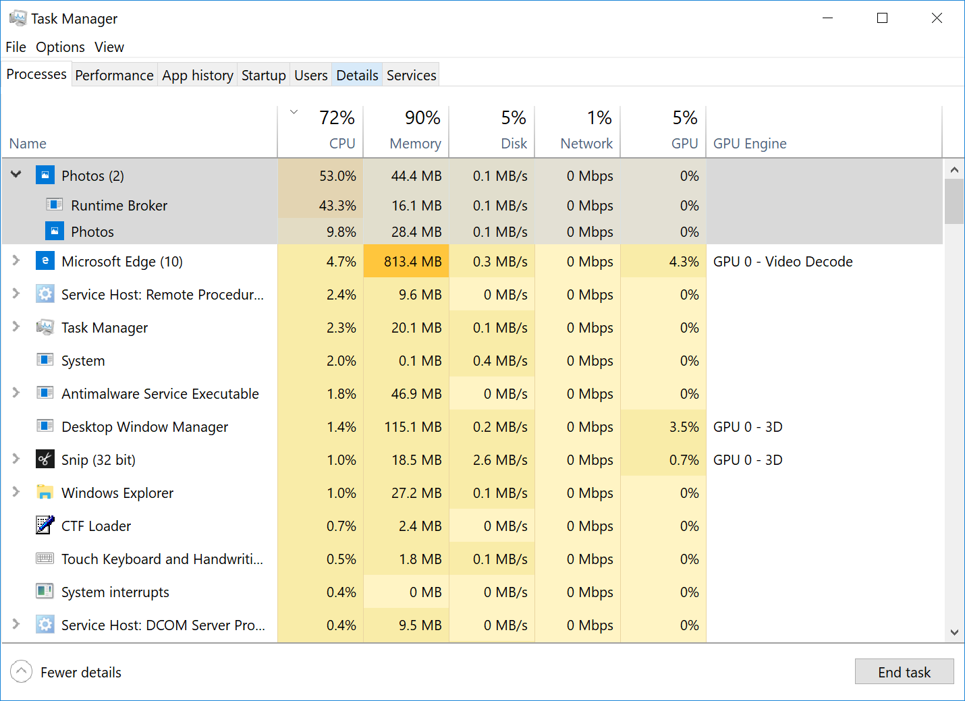Click the vertical scrollbar thumb
This screenshot has width=965, height=701.
(954, 201)
